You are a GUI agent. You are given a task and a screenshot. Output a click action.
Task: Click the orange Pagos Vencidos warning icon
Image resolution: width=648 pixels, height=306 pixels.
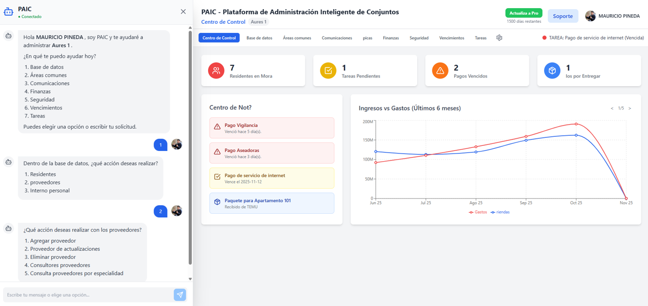pyautogui.click(x=440, y=71)
